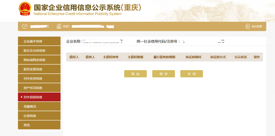Open 企业基本信息 menu item

coord(39,41)
